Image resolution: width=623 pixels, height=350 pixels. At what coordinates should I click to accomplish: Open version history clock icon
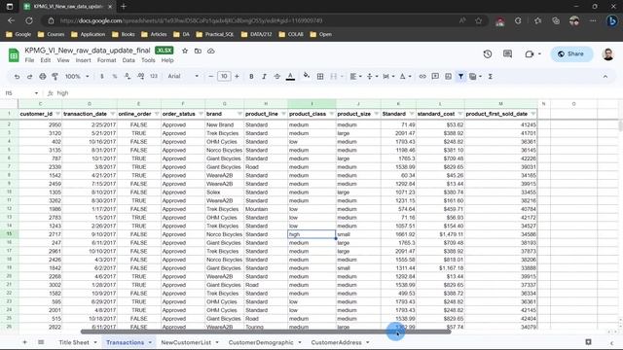(x=488, y=54)
